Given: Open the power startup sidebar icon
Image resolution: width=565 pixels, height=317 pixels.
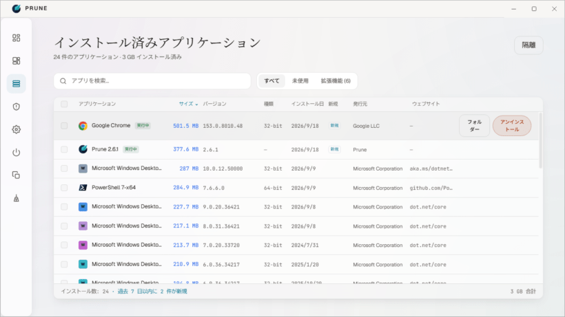Looking at the screenshot, I should point(17,153).
